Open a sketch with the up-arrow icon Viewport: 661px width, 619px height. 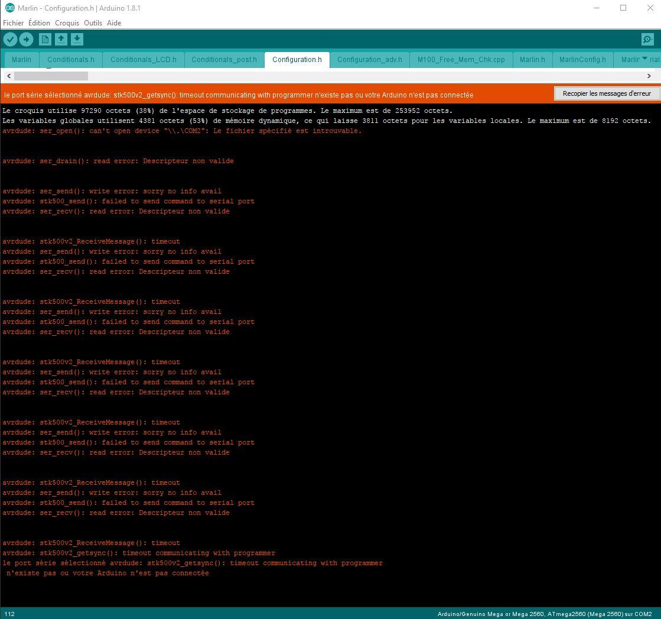click(x=61, y=40)
